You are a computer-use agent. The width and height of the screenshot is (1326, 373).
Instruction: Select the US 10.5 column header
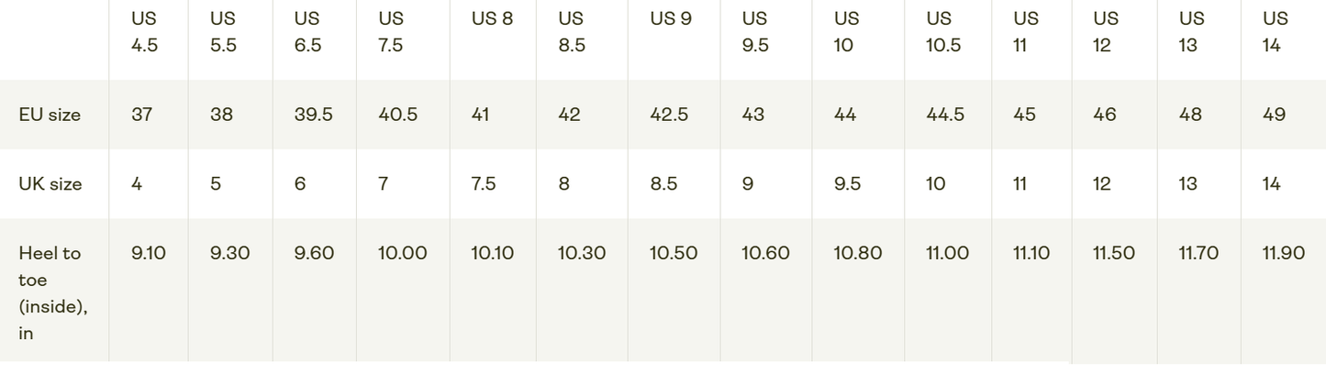point(942,32)
